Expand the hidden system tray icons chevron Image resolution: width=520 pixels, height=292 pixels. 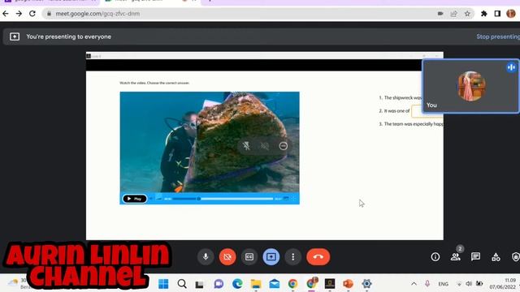[x=414, y=284]
